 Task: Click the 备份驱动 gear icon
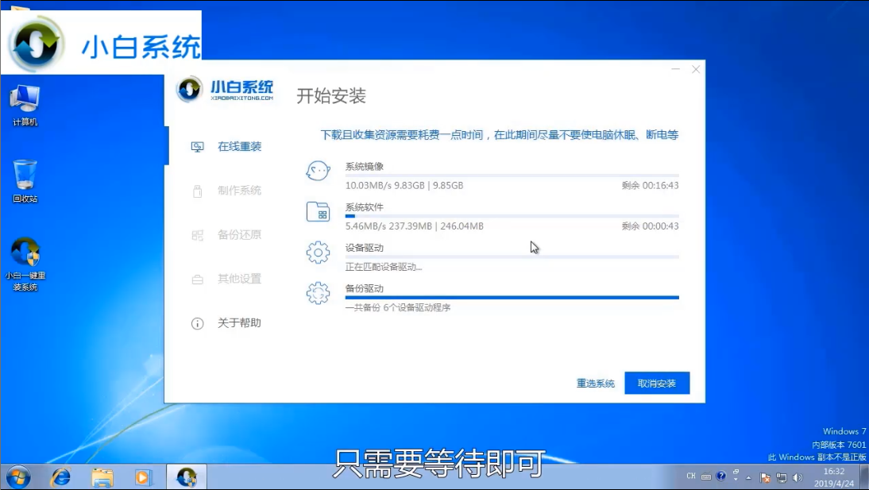coord(318,295)
